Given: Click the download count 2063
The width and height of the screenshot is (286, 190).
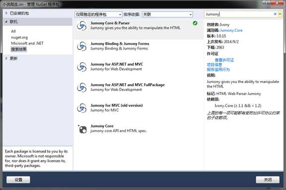Looking at the screenshot, I should (x=220, y=47).
